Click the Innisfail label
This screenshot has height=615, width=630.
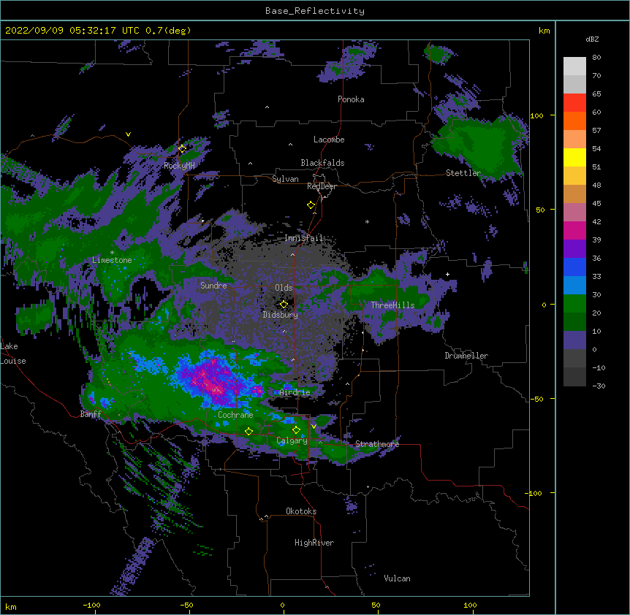[303, 238]
